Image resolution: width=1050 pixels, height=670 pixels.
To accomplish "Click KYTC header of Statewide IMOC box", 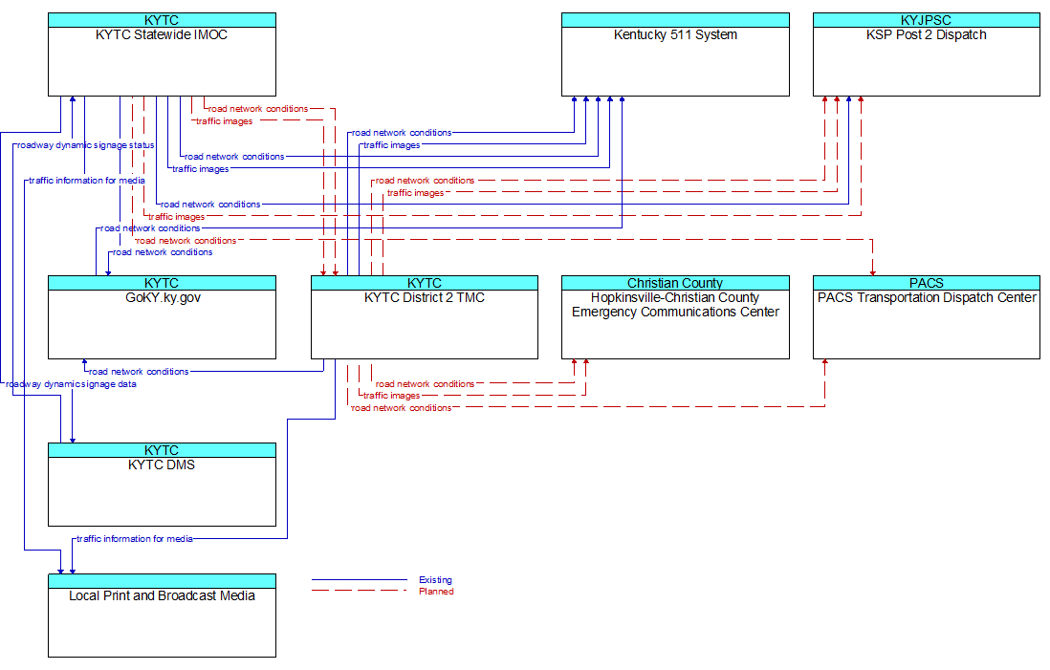I will tap(162, 20).
